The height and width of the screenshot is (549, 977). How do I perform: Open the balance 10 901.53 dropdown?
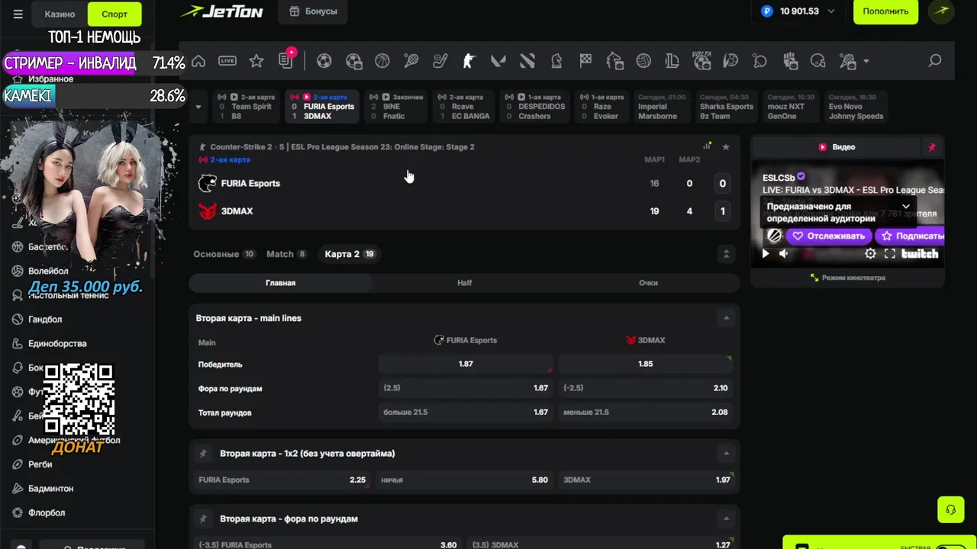(x=798, y=11)
